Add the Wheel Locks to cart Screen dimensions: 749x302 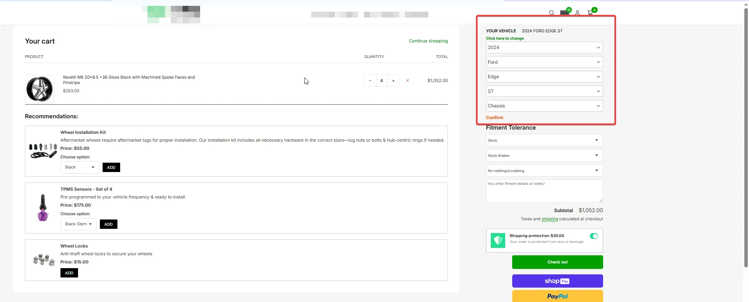point(69,273)
